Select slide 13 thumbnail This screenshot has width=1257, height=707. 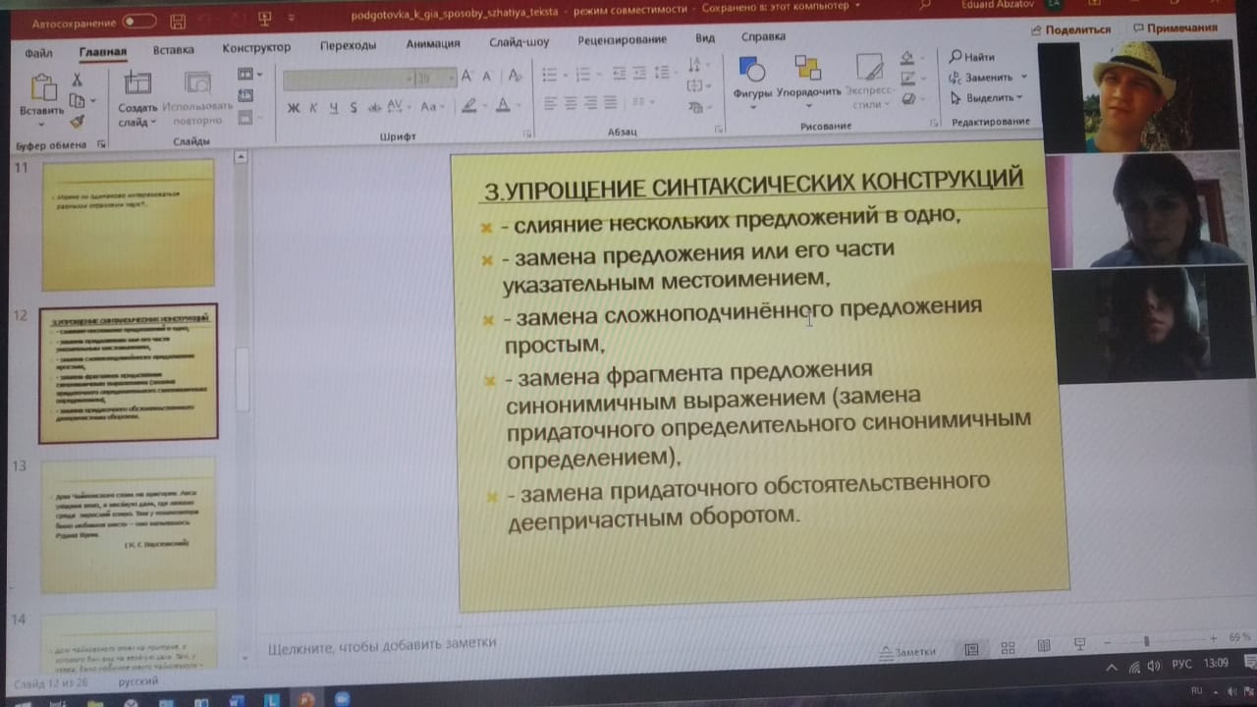(x=128, y=524)
